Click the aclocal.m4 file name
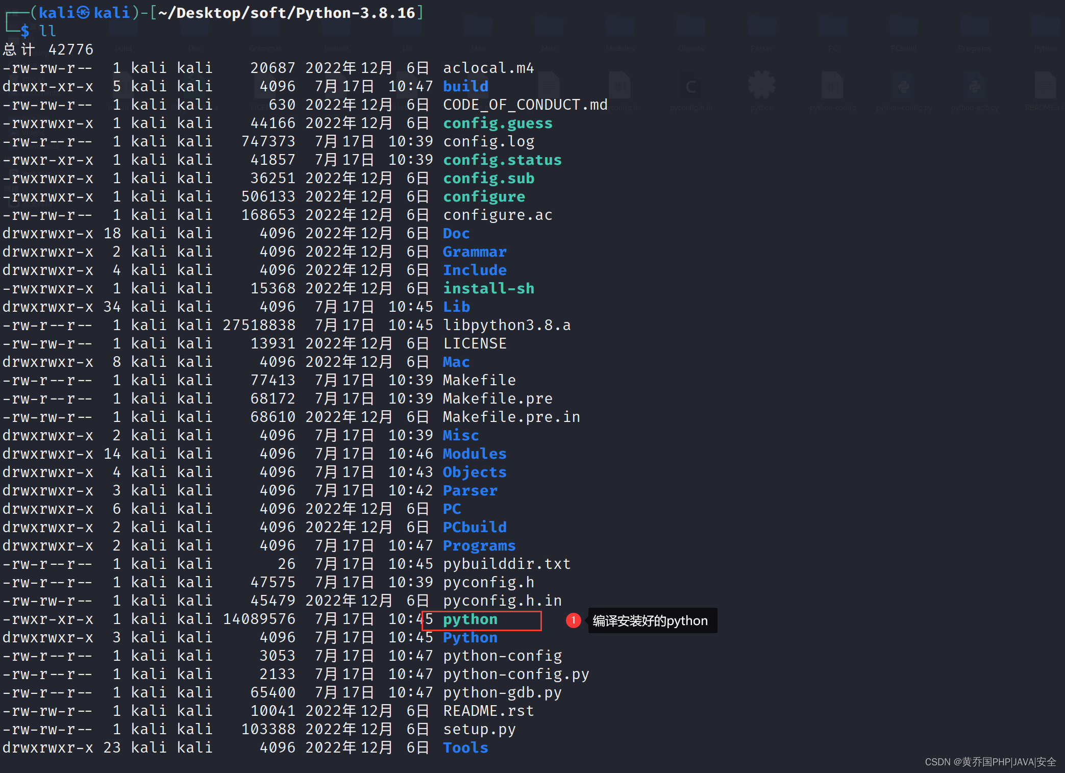This screenshot has width=1065, height=773. (x=488, y=68)
